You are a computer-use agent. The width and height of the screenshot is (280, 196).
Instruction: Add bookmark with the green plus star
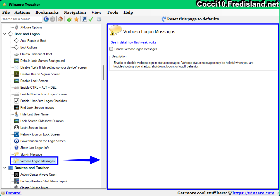[70, 19]
